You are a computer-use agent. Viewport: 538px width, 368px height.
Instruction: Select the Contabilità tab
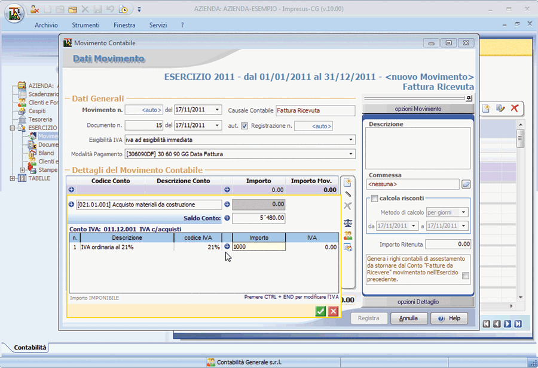pos(30,348)
